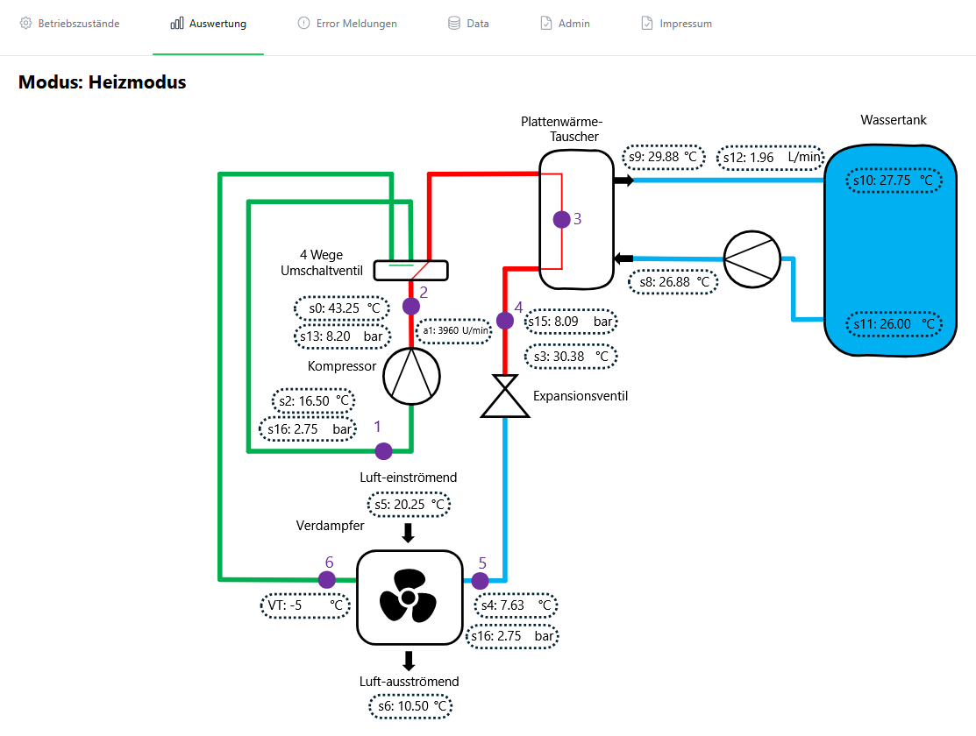Click purple measurement point 5

[480, 581]
